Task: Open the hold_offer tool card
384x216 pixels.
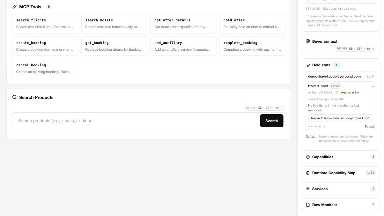Action: [252, 24]
